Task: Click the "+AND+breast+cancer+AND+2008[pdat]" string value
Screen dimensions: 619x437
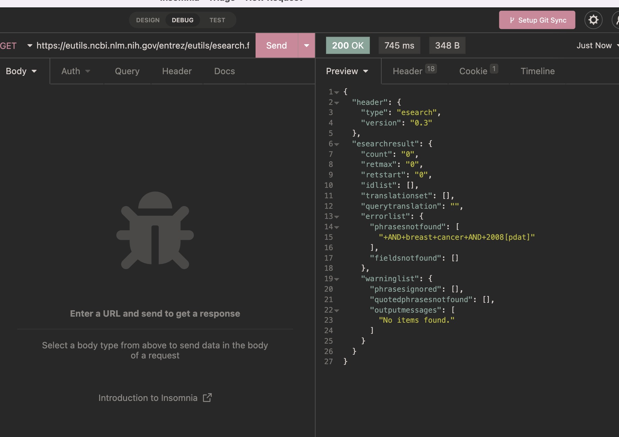Action: [x=457, y=237]
